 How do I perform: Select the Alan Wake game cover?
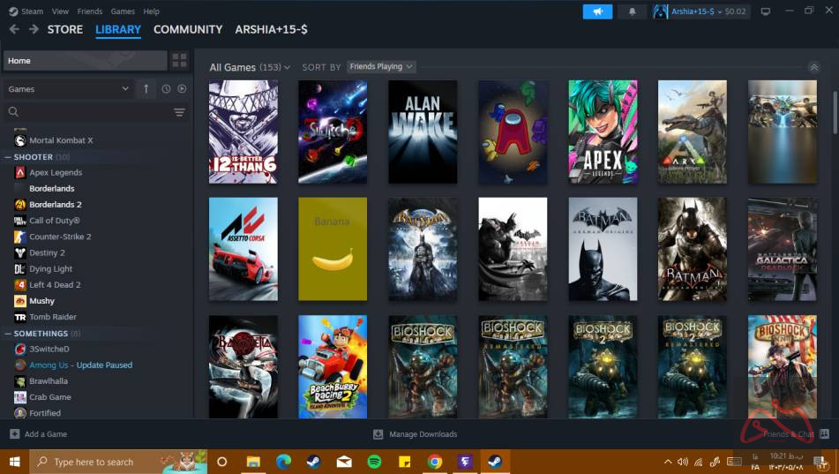423,132
